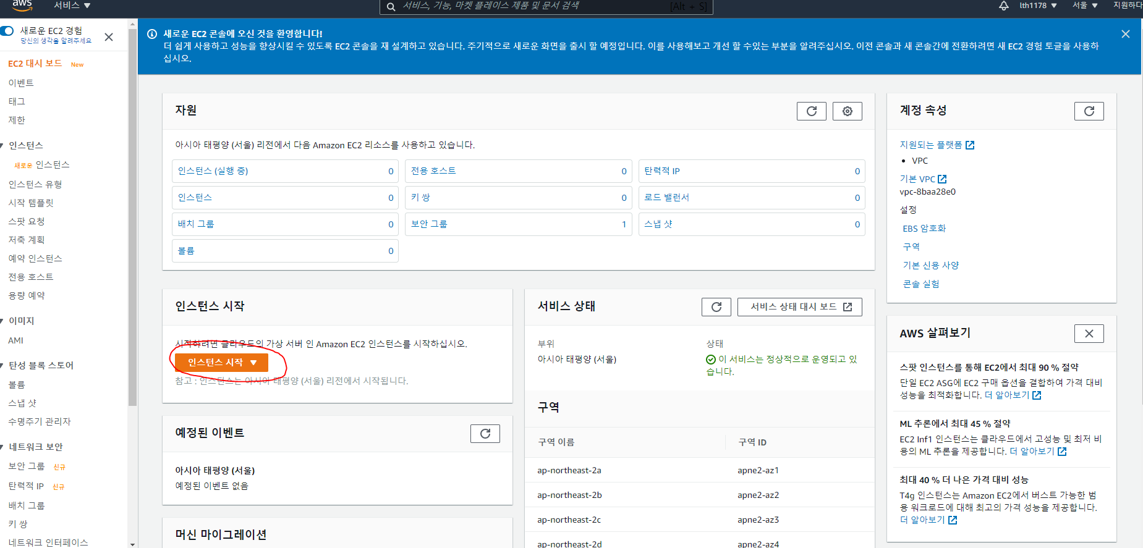Open 스냅 샷 resource tile
Screen dimensions: 1143x548
(x=752, y=224)
